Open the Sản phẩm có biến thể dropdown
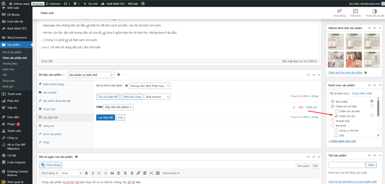Image resolution: width=385 pixels, height=184 pixels. pyautogui.click(x=91, y=75)
